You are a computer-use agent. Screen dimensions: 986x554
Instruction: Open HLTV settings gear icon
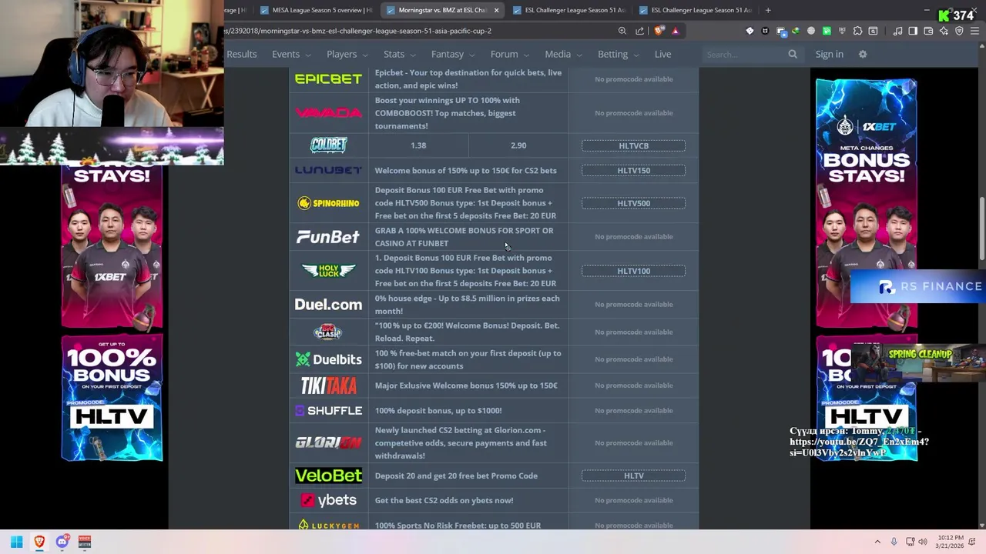863,54
